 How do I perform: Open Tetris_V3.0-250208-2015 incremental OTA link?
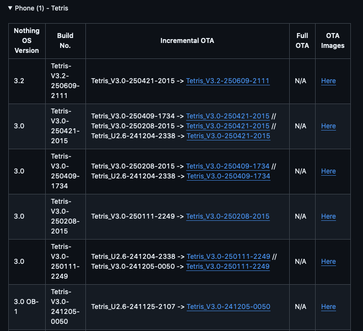point(228,216)
